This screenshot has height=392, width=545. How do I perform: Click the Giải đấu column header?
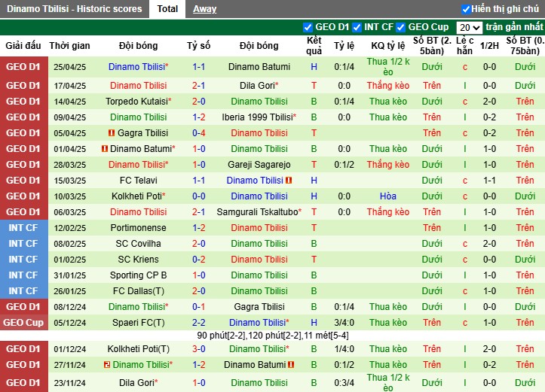click(x=23, y=45)
